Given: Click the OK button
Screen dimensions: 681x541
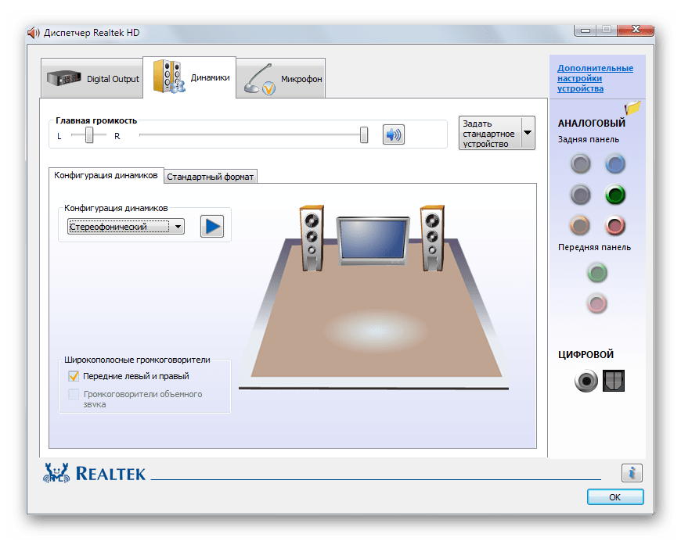Looking at the screenshot, I should click(x=614, y=497).
